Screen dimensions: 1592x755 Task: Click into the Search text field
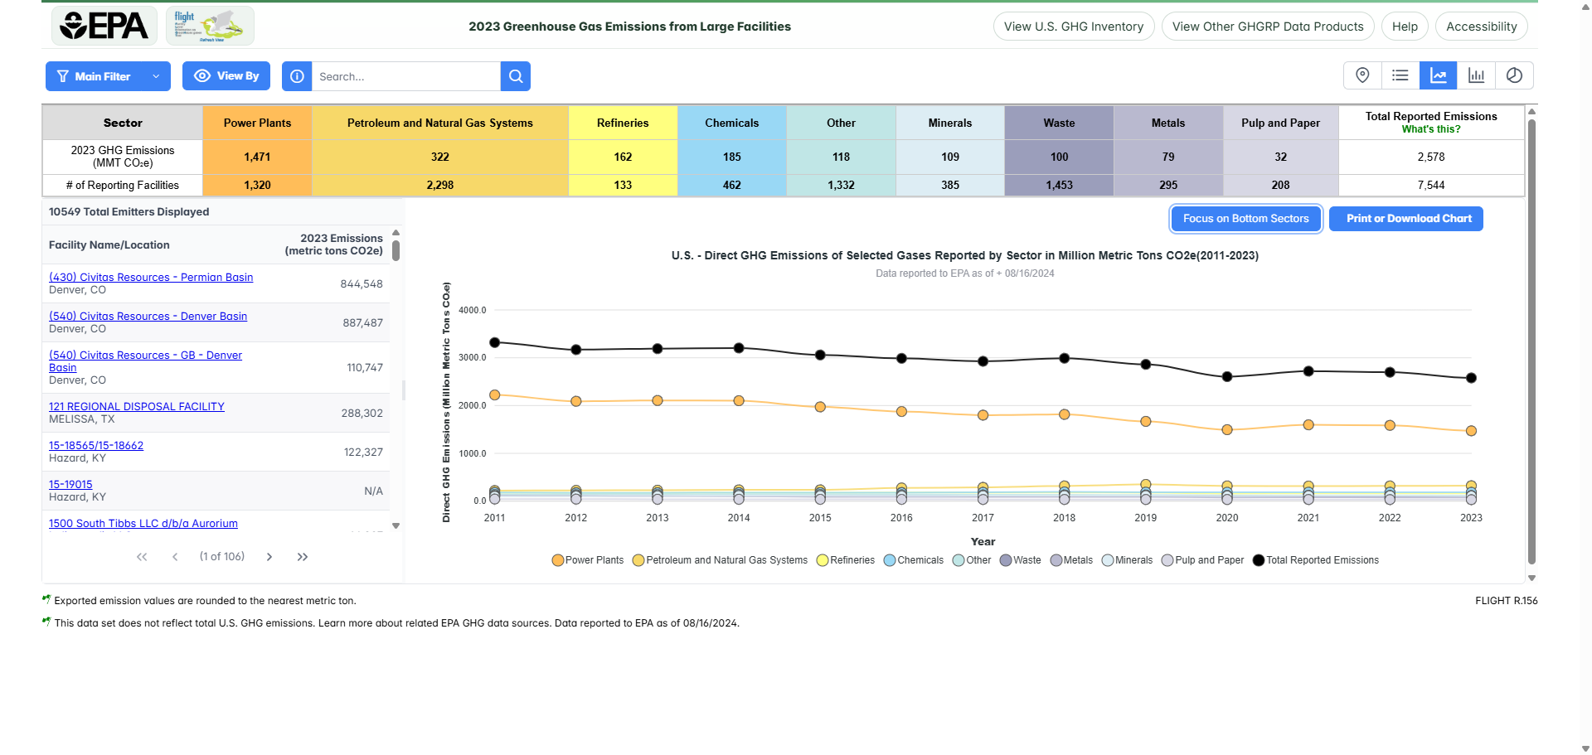[405, 76]
